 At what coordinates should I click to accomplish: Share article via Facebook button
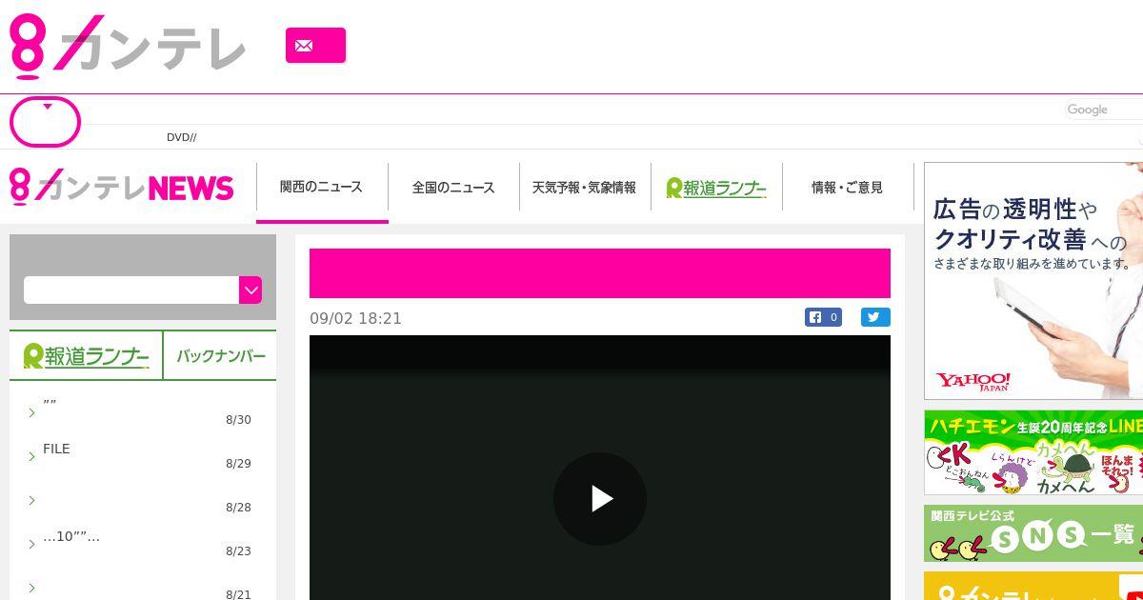point(823,317)
